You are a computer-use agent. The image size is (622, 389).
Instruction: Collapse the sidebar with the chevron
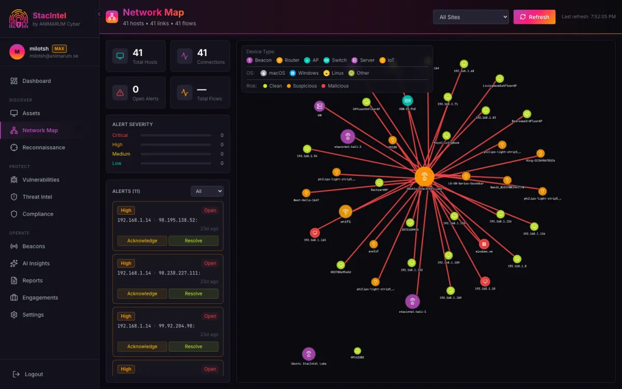pyautogui.click(x=99, y=14)
